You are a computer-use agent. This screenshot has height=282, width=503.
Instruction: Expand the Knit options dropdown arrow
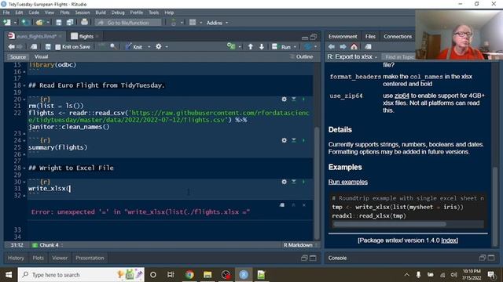coord(149,47)
